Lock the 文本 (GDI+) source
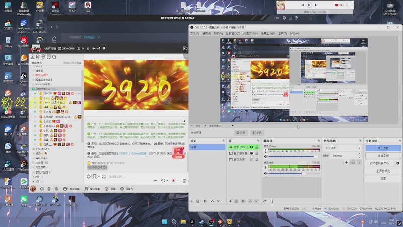This screenshot has height=227, width=403. click(x=257, y=147)
